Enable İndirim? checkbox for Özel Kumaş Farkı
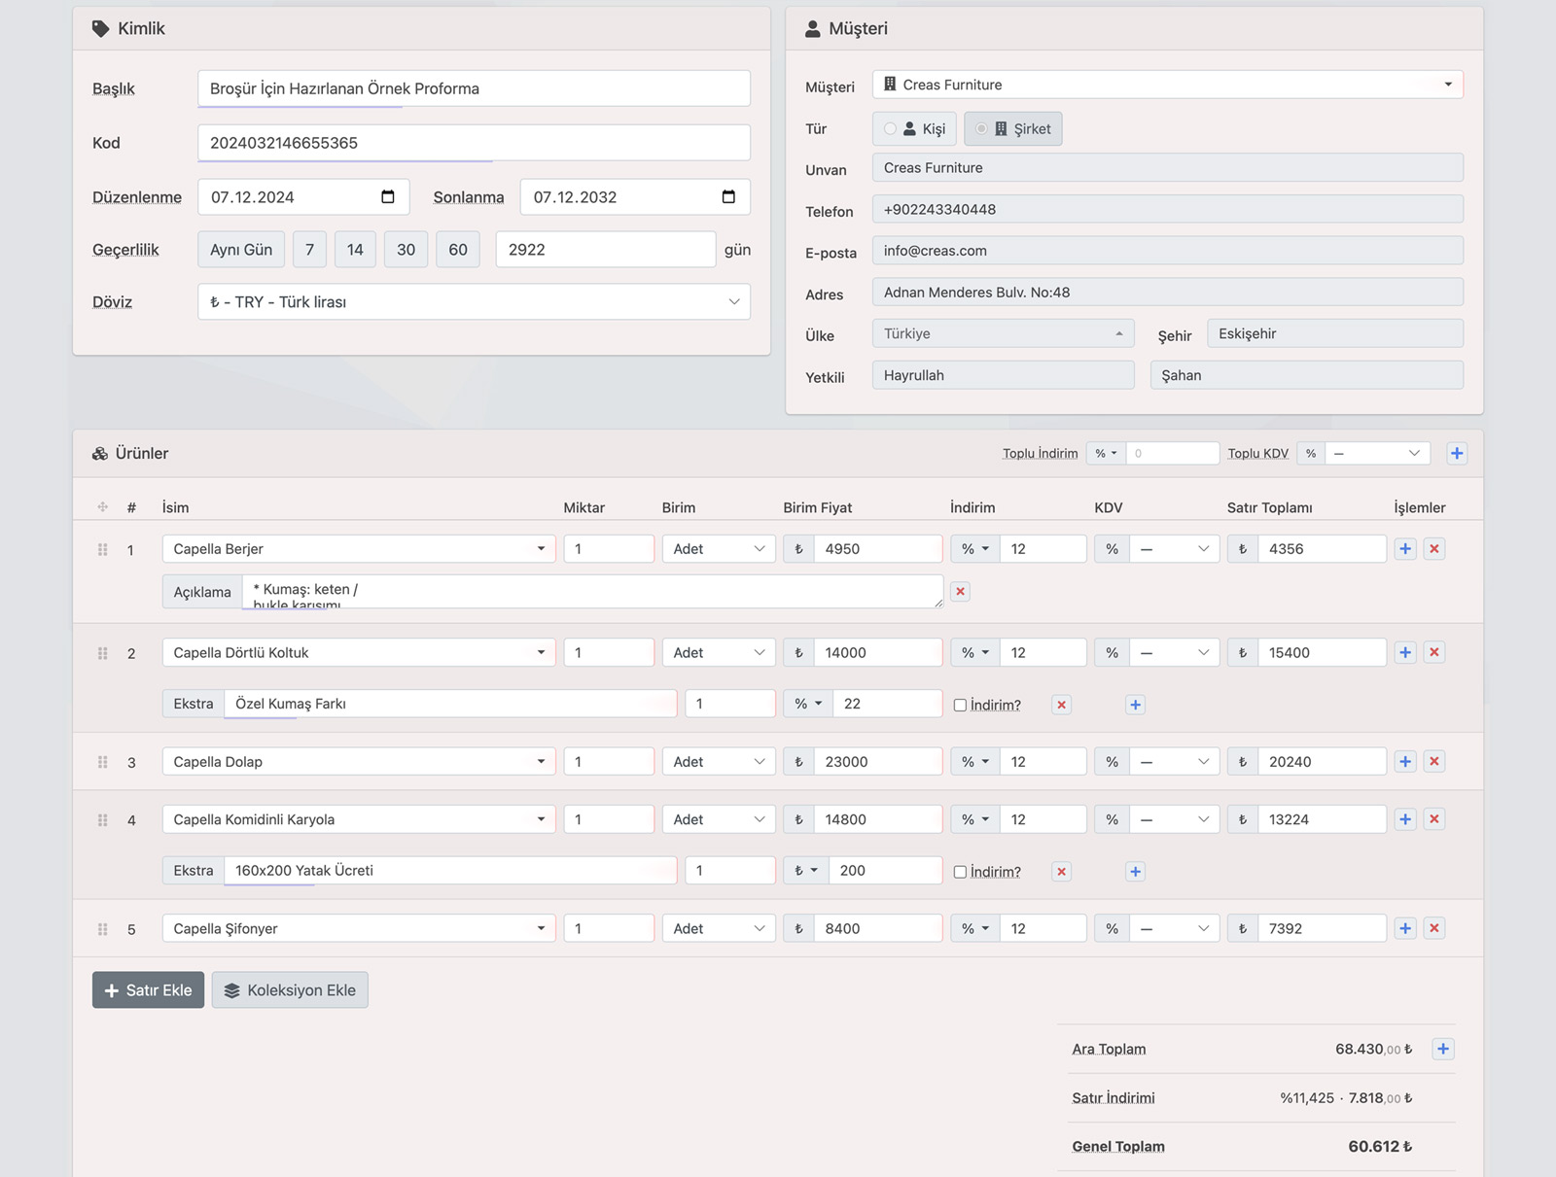Screen dimensions: 1556x1177 960,706
